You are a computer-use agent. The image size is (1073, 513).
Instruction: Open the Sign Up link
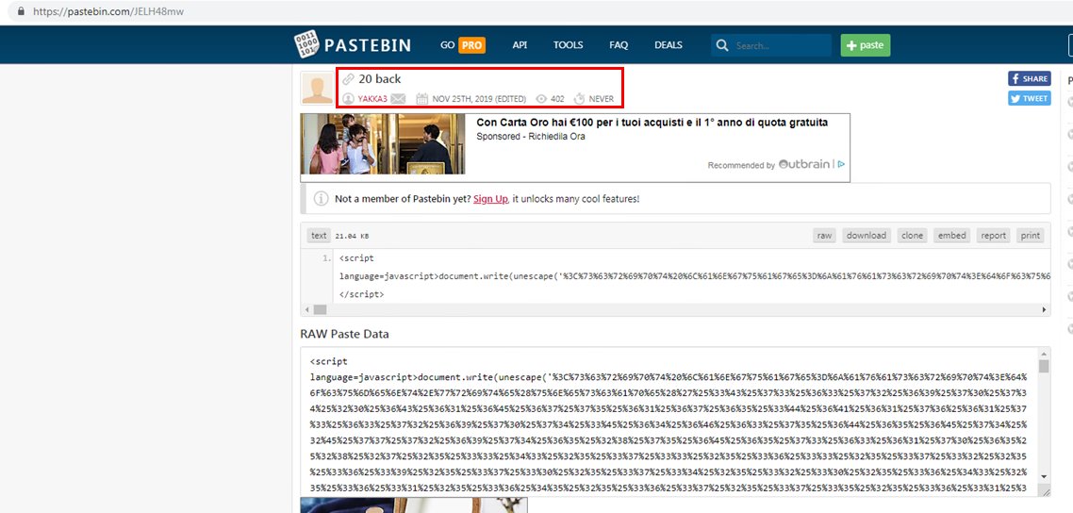tap(490, 199)
